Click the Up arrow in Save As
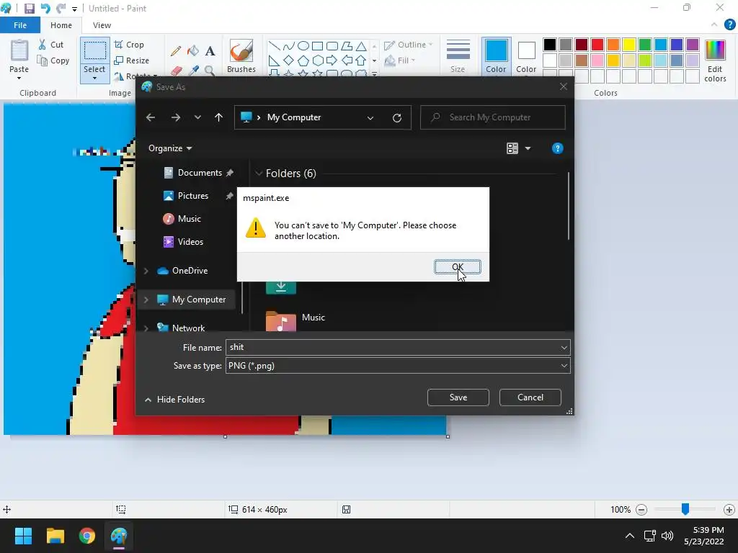This screenshot has height=553, width=738. point(218,117)
